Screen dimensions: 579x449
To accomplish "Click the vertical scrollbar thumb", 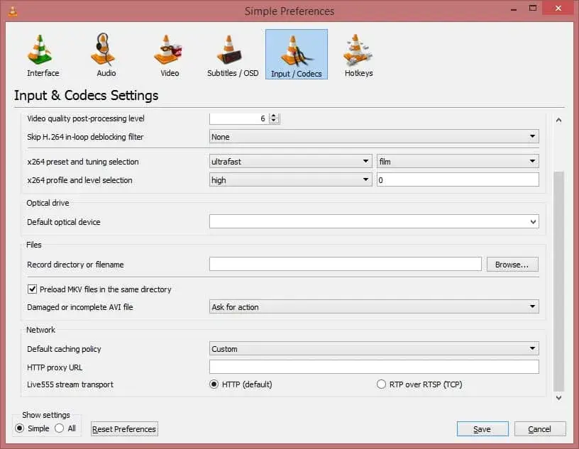I will click(558, 282).
